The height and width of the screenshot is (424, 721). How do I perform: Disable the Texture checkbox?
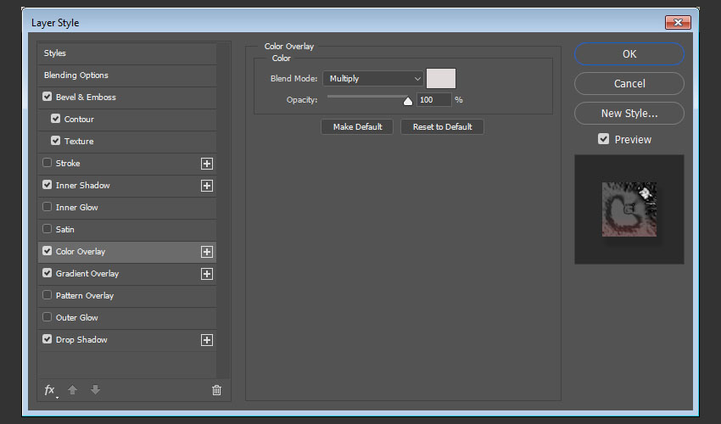(56, 142)
